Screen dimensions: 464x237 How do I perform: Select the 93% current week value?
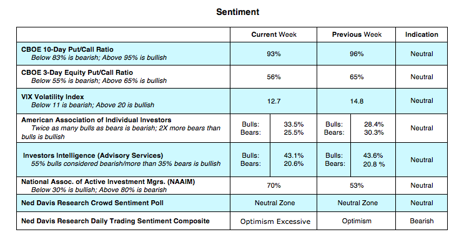pyautogui.click(x=274, y=54)
